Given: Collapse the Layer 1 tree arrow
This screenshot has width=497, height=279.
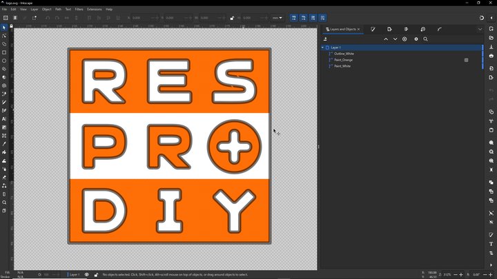Looking at the screenshot, I should coord(322,48).
